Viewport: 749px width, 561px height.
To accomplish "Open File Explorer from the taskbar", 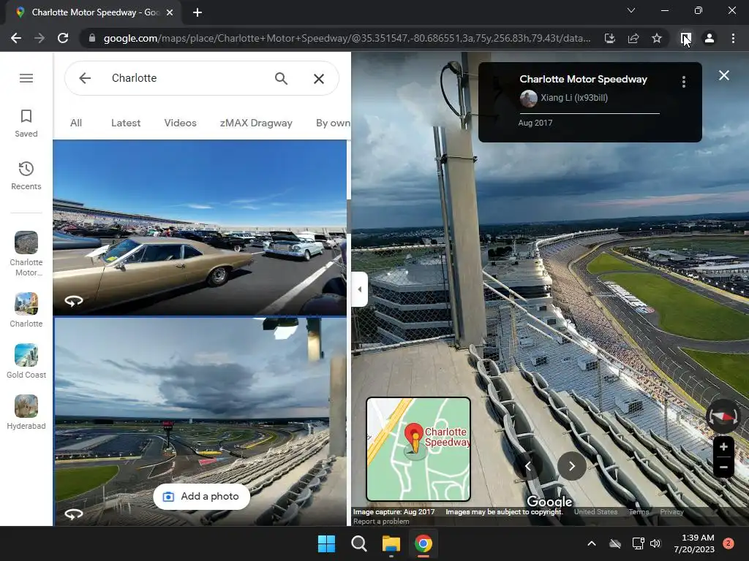I will 391,543.
